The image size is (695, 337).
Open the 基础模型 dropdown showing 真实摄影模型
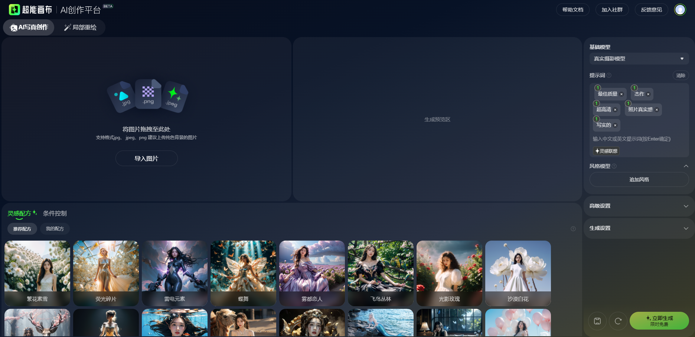639,59
